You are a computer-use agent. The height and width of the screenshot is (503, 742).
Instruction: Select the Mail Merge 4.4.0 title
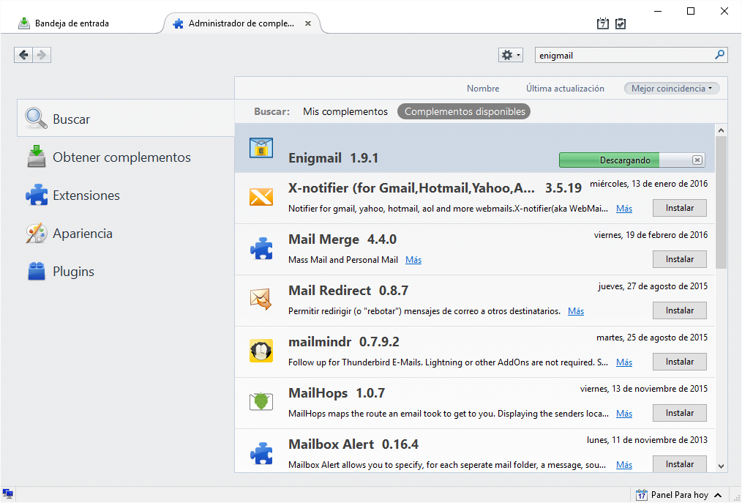point(342,239)
